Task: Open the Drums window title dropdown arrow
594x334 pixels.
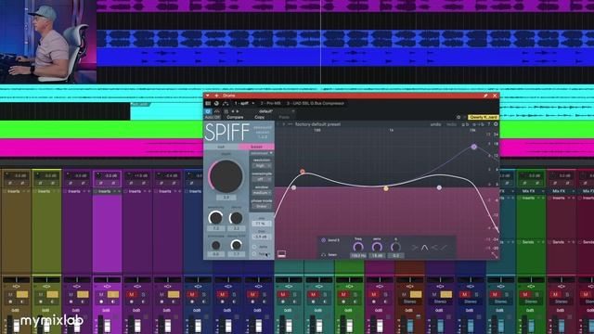Action: pyautogui.click(x=208, y=96)
